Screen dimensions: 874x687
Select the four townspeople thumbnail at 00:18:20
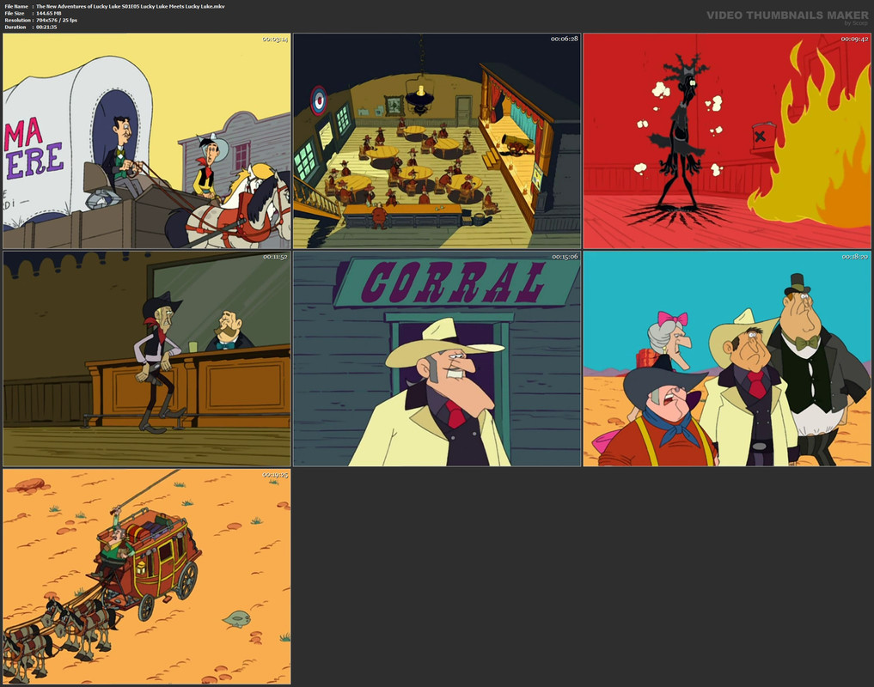727,359
